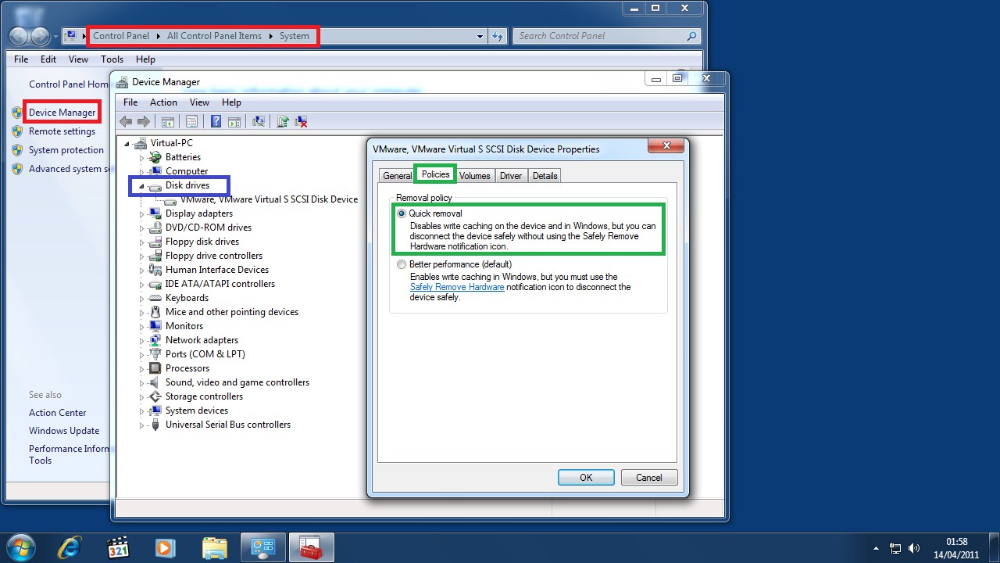Click the Network adapters category icon

point(155,340)
